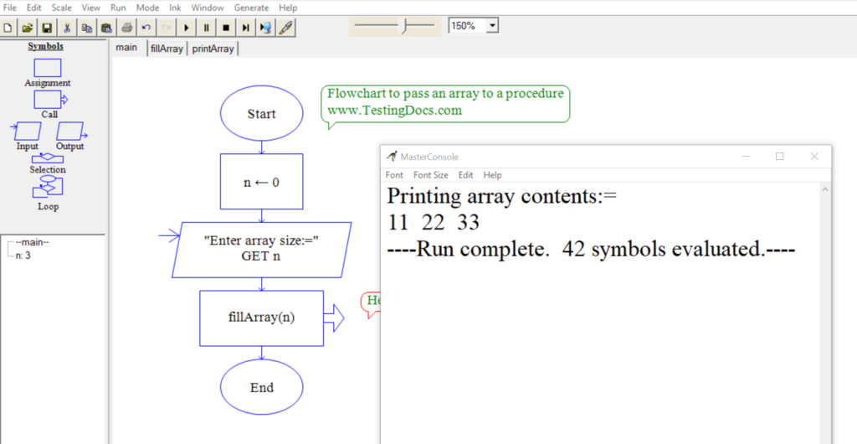Screen dimensions: 857x444
Task: Open the Font Size menu in MasterConsole
Action: 430,175
